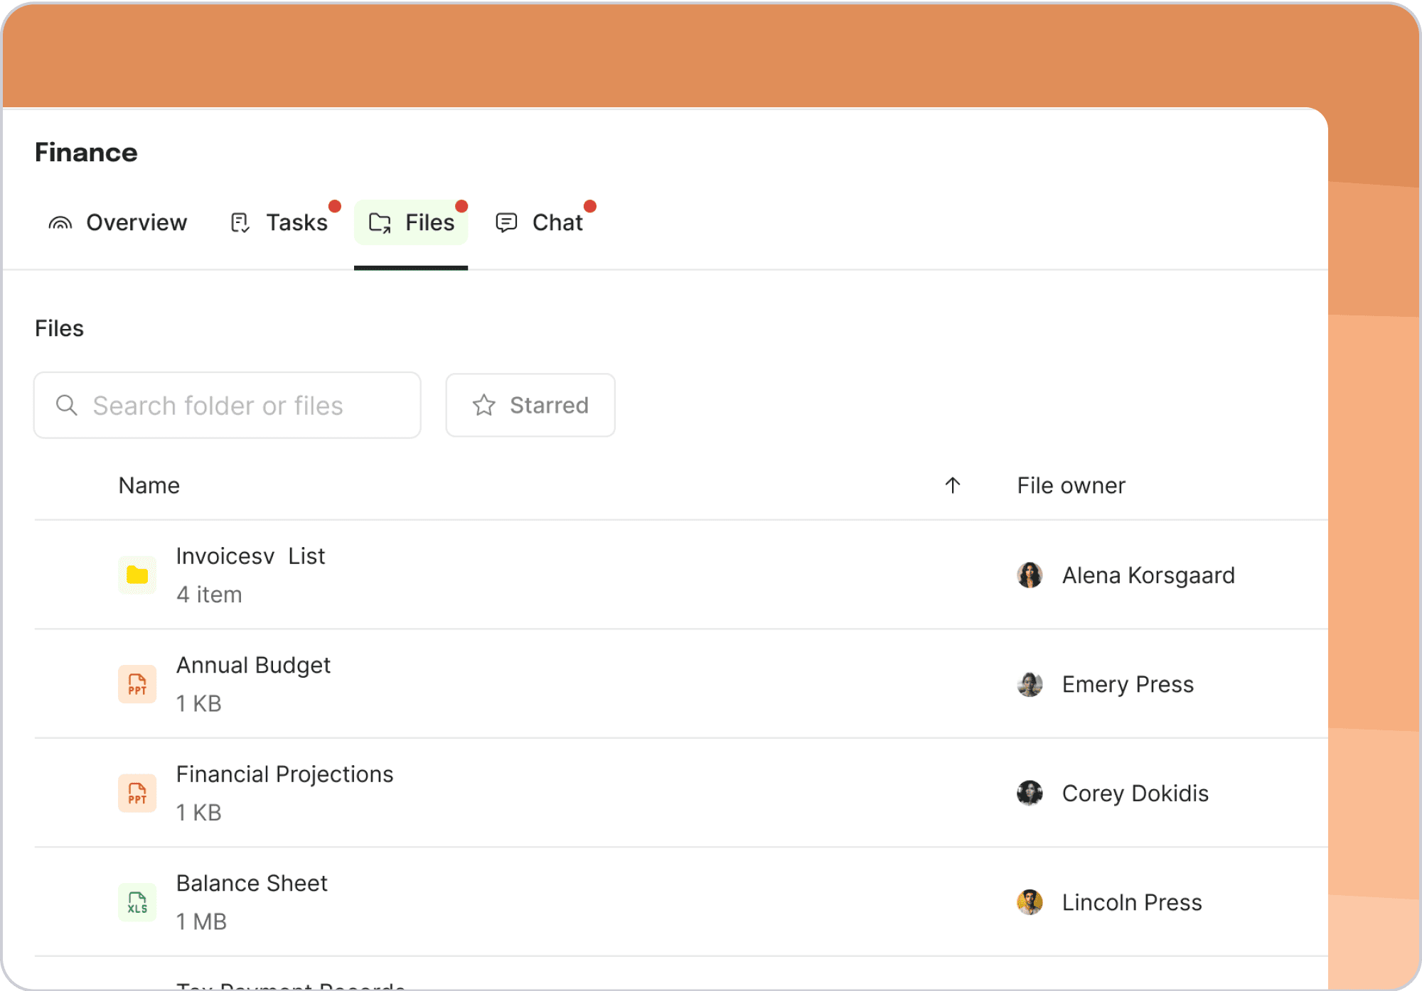1422x991 pixels.
Task: Click Alena Korsgaard's avatar
Action: click(x=1030, y=575)
